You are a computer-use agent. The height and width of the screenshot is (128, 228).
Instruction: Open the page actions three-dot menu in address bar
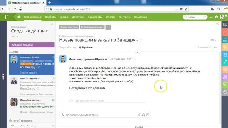tap(176, 9)
